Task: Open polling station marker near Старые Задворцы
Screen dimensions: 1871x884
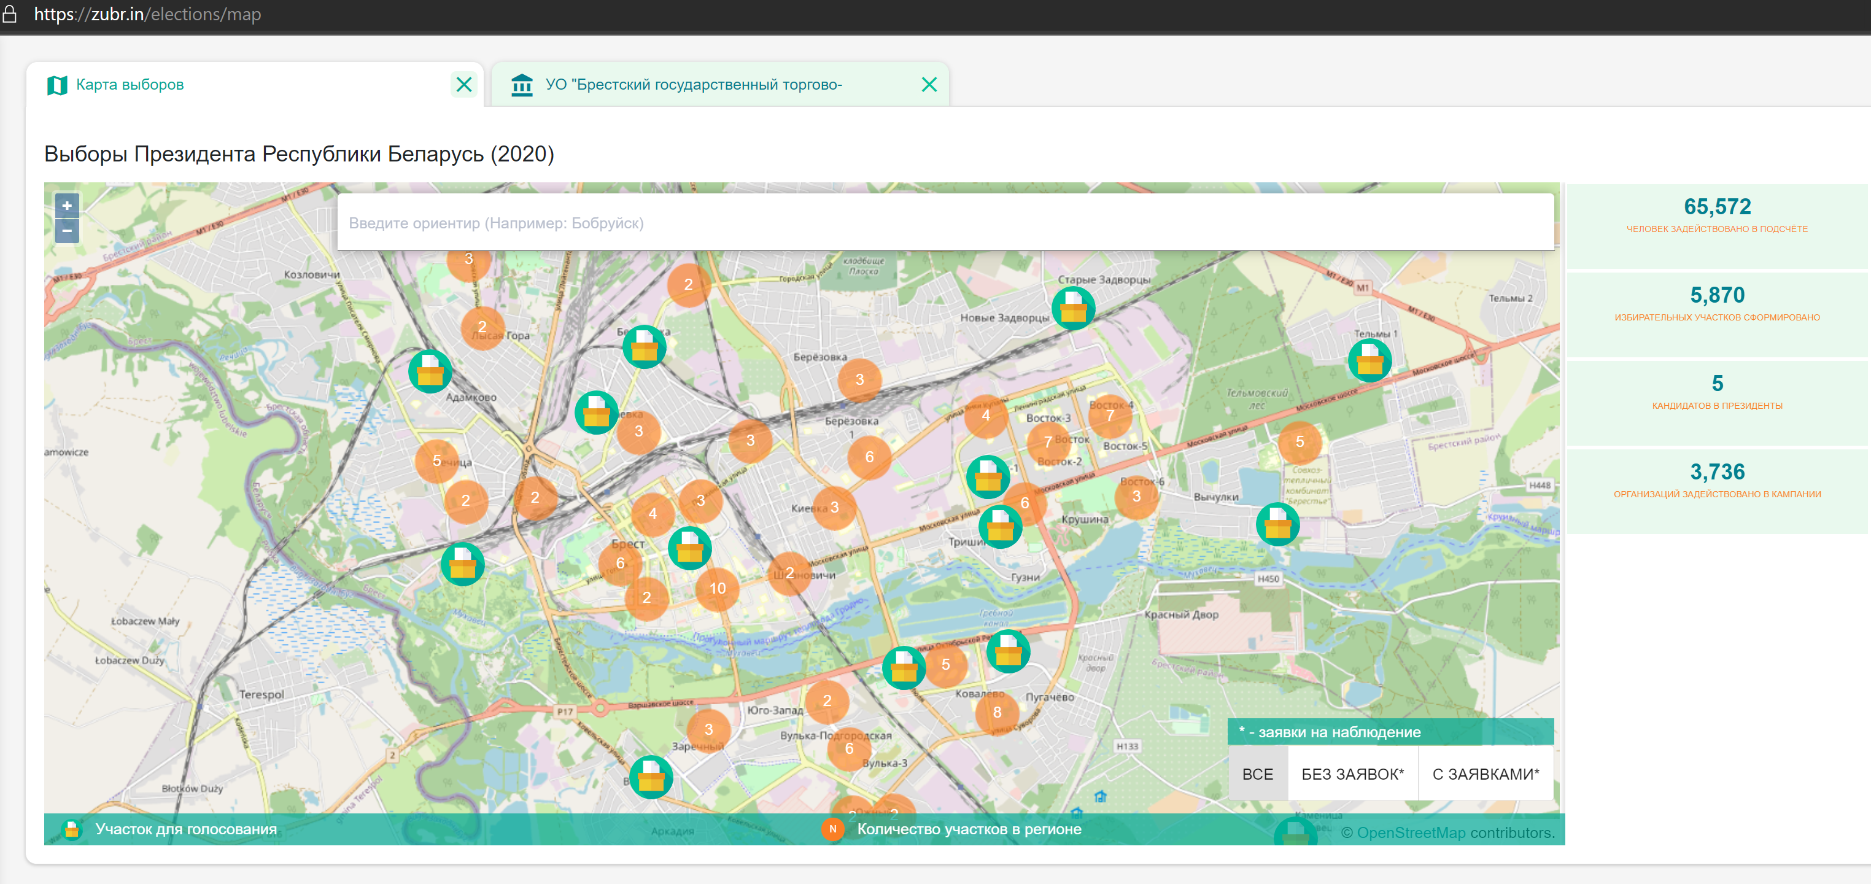Action: click(1074, 308)
